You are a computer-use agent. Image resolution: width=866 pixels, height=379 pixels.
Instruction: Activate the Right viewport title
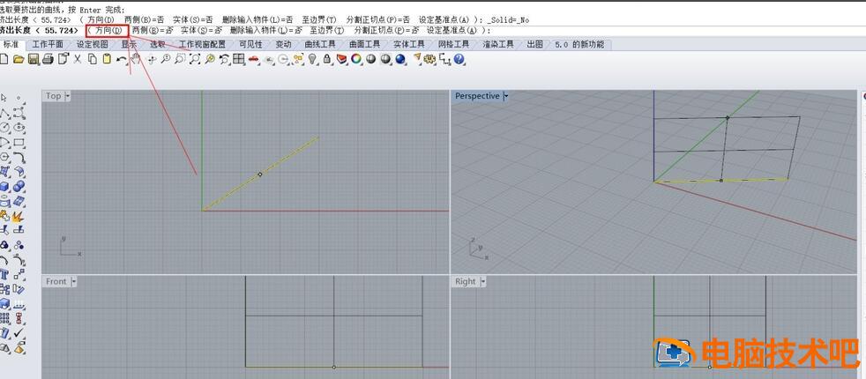click(x=465, y=281)
